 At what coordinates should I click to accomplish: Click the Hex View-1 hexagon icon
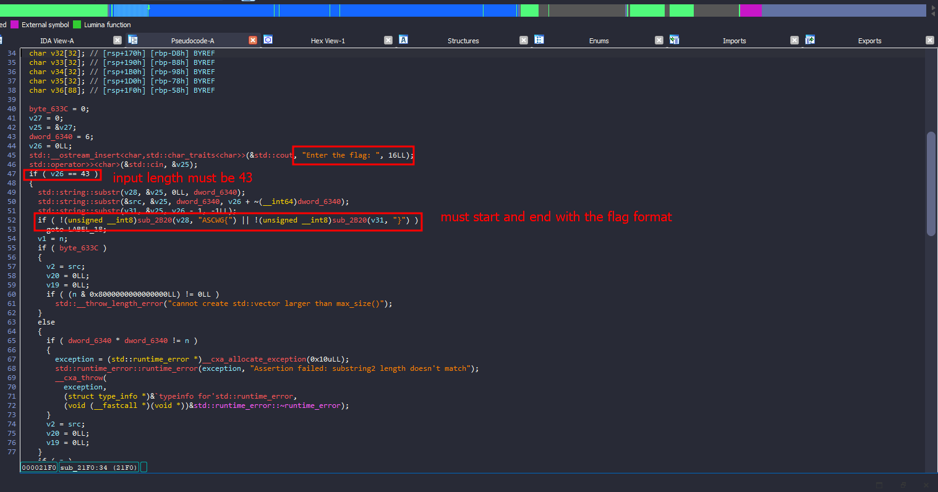[268, 40]
